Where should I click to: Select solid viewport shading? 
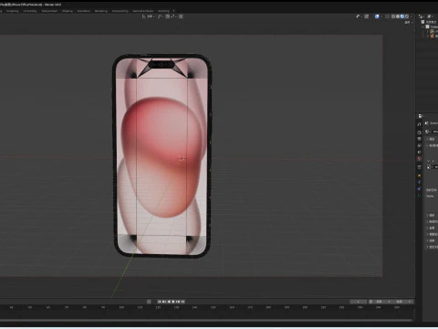398,16
